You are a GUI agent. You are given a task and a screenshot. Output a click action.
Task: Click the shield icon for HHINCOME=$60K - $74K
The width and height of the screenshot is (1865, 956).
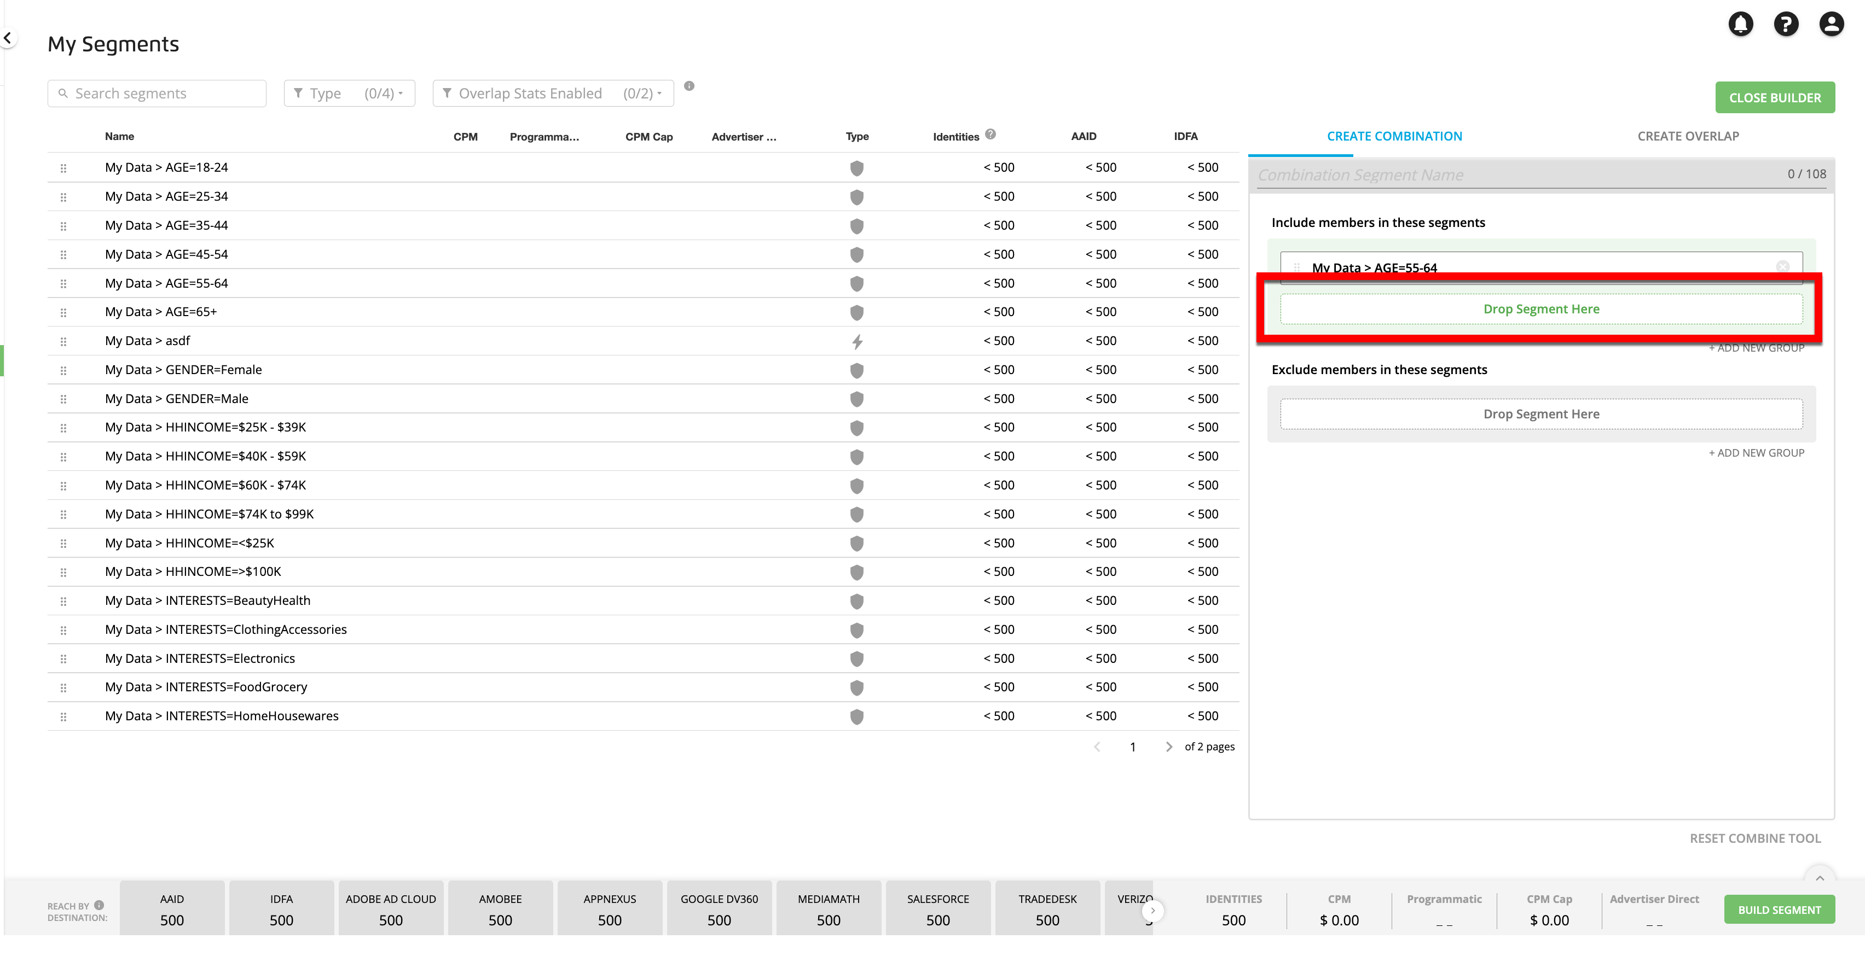[x=856, y=486]
